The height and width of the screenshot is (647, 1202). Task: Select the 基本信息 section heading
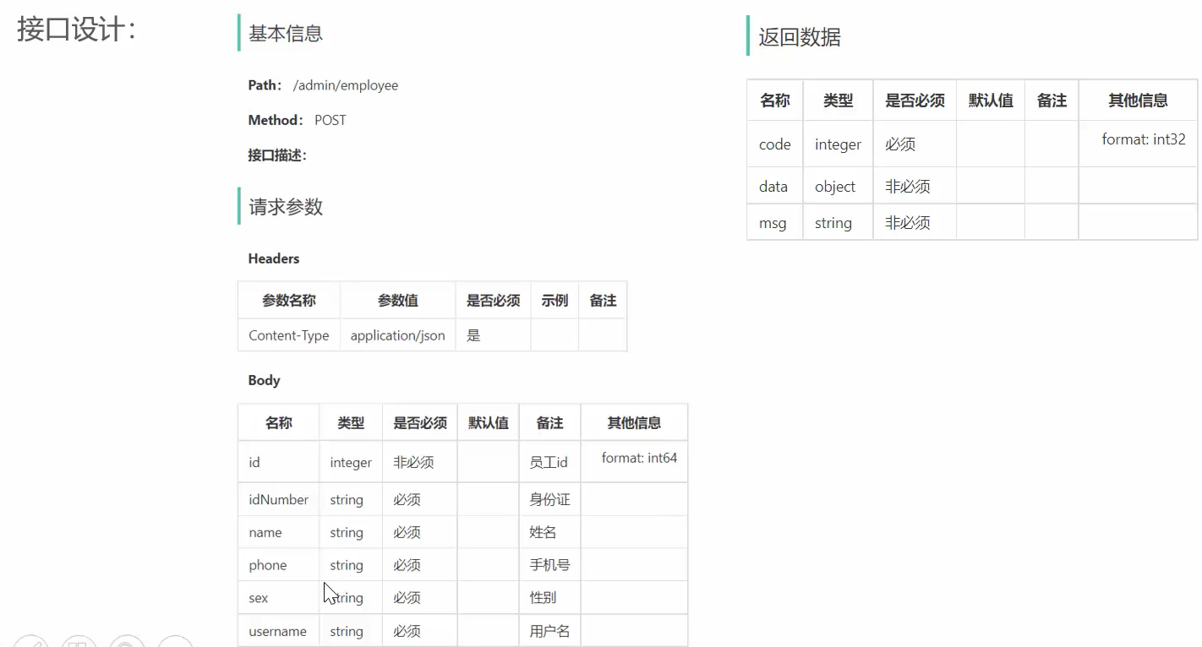pyautogui.click(x=286, y=34)
